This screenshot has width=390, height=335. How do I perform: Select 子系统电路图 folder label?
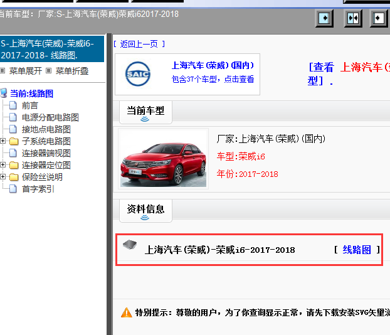(46, 141)
